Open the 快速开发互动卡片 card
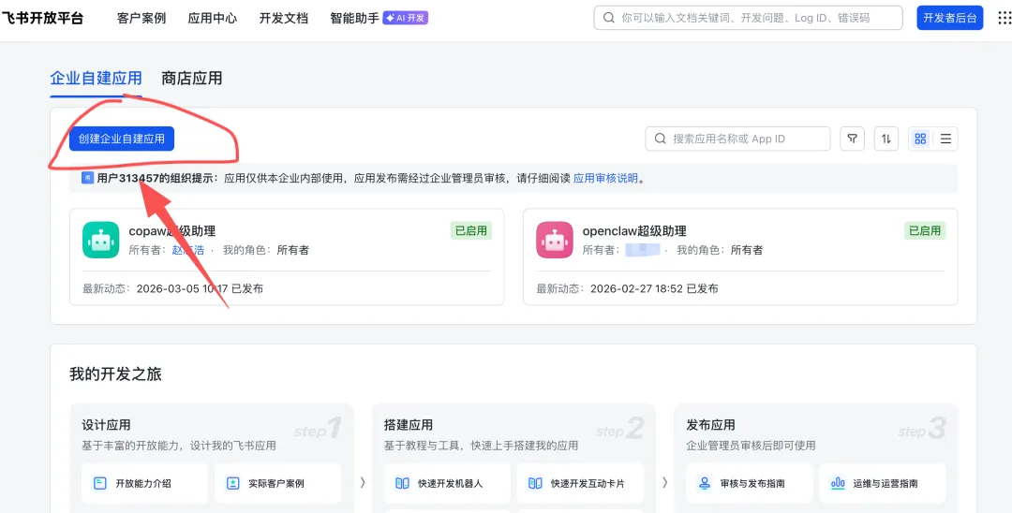Screen dimensions: 1012x513 click(580, 483)
